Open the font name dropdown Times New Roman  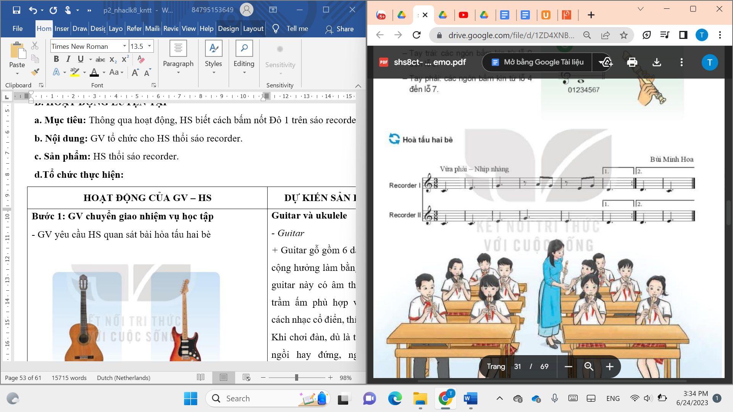tap(124, 46)
